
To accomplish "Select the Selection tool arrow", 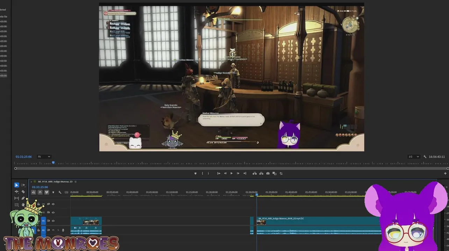I will pyautogui.click(x=16, y=185).
